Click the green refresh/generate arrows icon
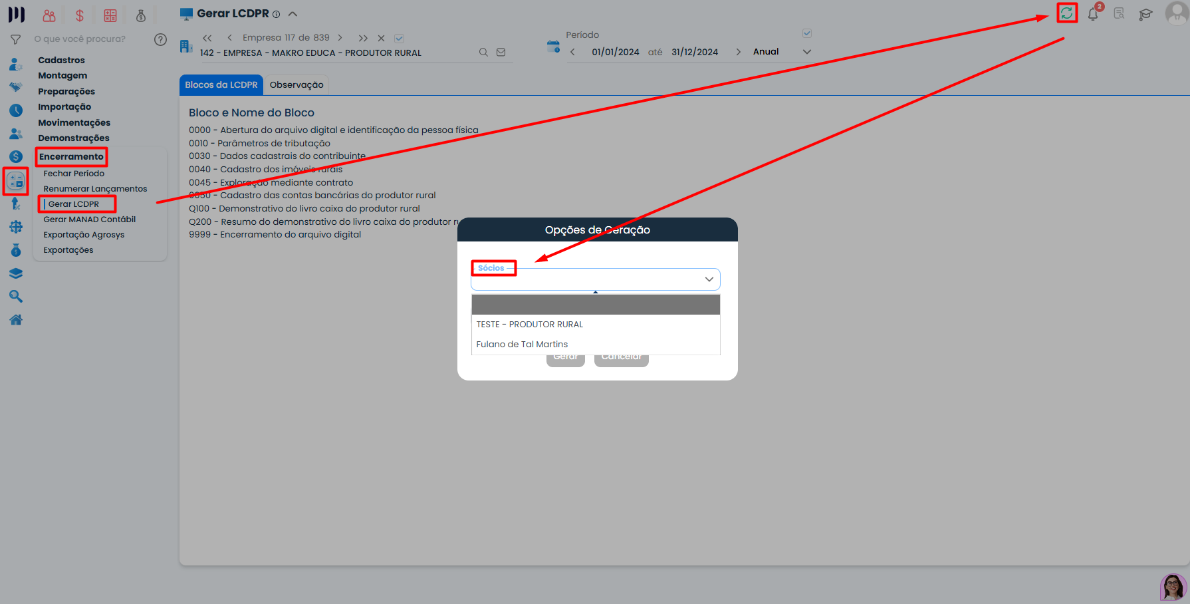This screenshot has width=1190, height=604. pos(1067,13)
